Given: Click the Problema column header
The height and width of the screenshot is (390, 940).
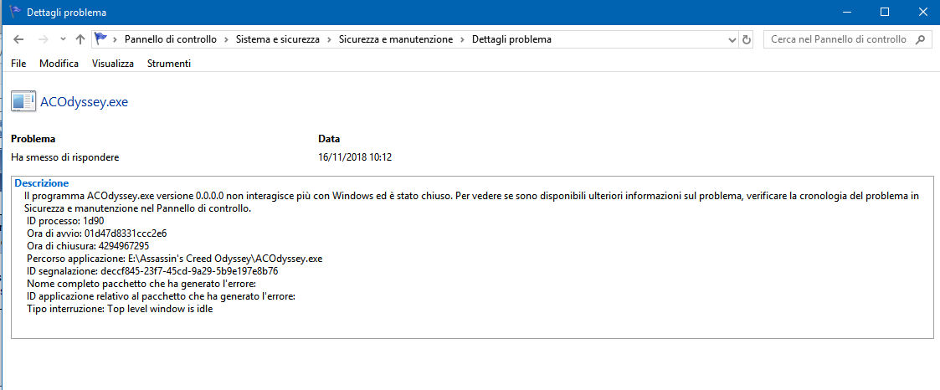Looking at the screenshot, I should tap(33, 139).
